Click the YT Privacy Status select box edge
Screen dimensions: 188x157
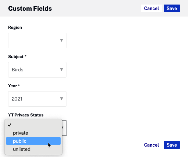click(x=65, y=128)
